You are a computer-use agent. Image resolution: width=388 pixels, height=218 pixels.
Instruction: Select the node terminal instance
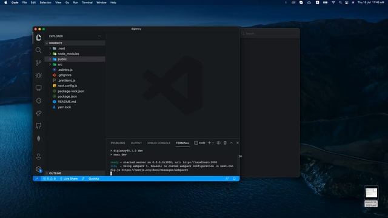click(199, 143)
